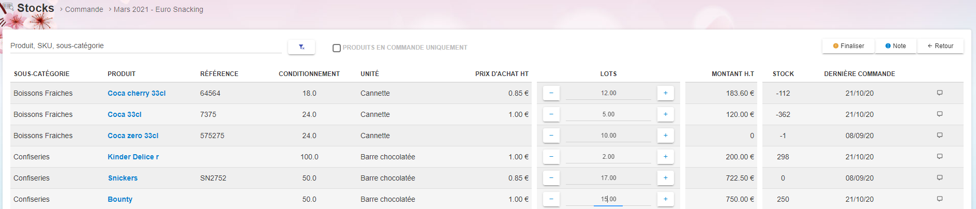The height and width of the screenshot is (209, 976).
Task: Decrease lots for Coca 33cl
Action: [x=551, y=114]
